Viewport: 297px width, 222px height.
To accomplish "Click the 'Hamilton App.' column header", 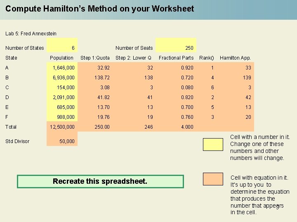I will click(x=235, y=58).
